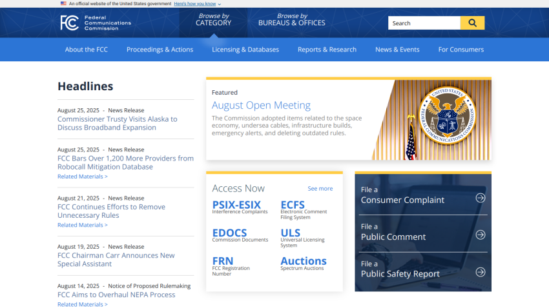
Task: Click the yellow search magnifier button
Action: [x=472, y=23]
